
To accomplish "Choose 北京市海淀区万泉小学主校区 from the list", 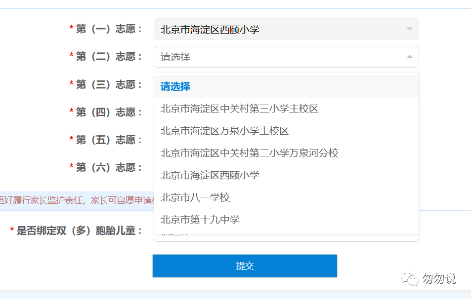I will 286,131.
